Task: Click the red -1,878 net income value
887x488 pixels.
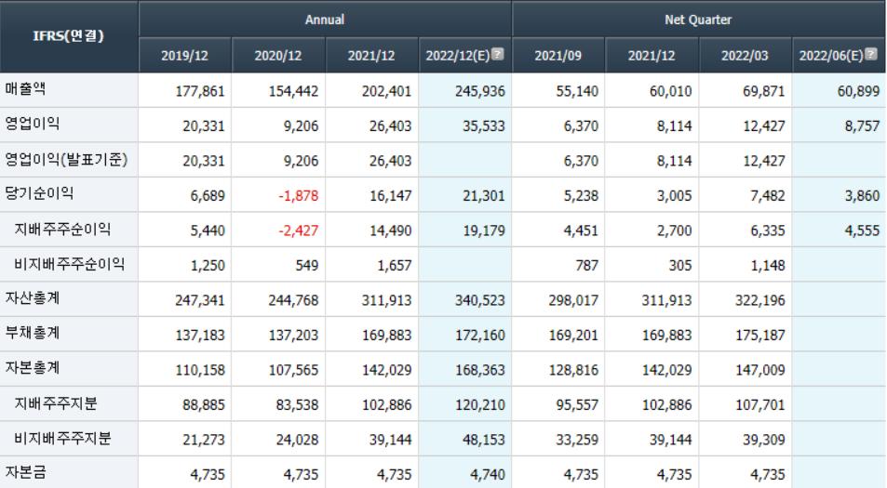Action: [x=298, y=196]
